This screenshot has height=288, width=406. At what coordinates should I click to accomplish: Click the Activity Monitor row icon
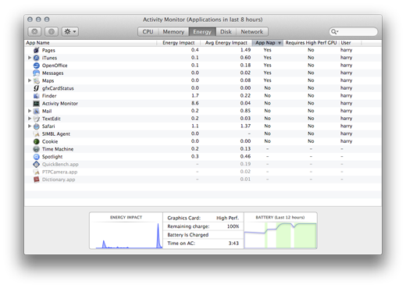37,103
